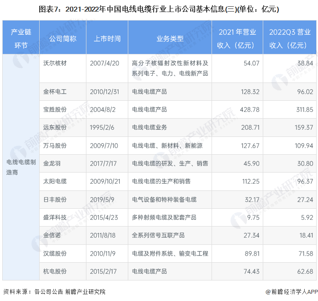This screenshot has height=301, width=318.
Task: Click company name 日丰股份
Action: coord(55,199)
